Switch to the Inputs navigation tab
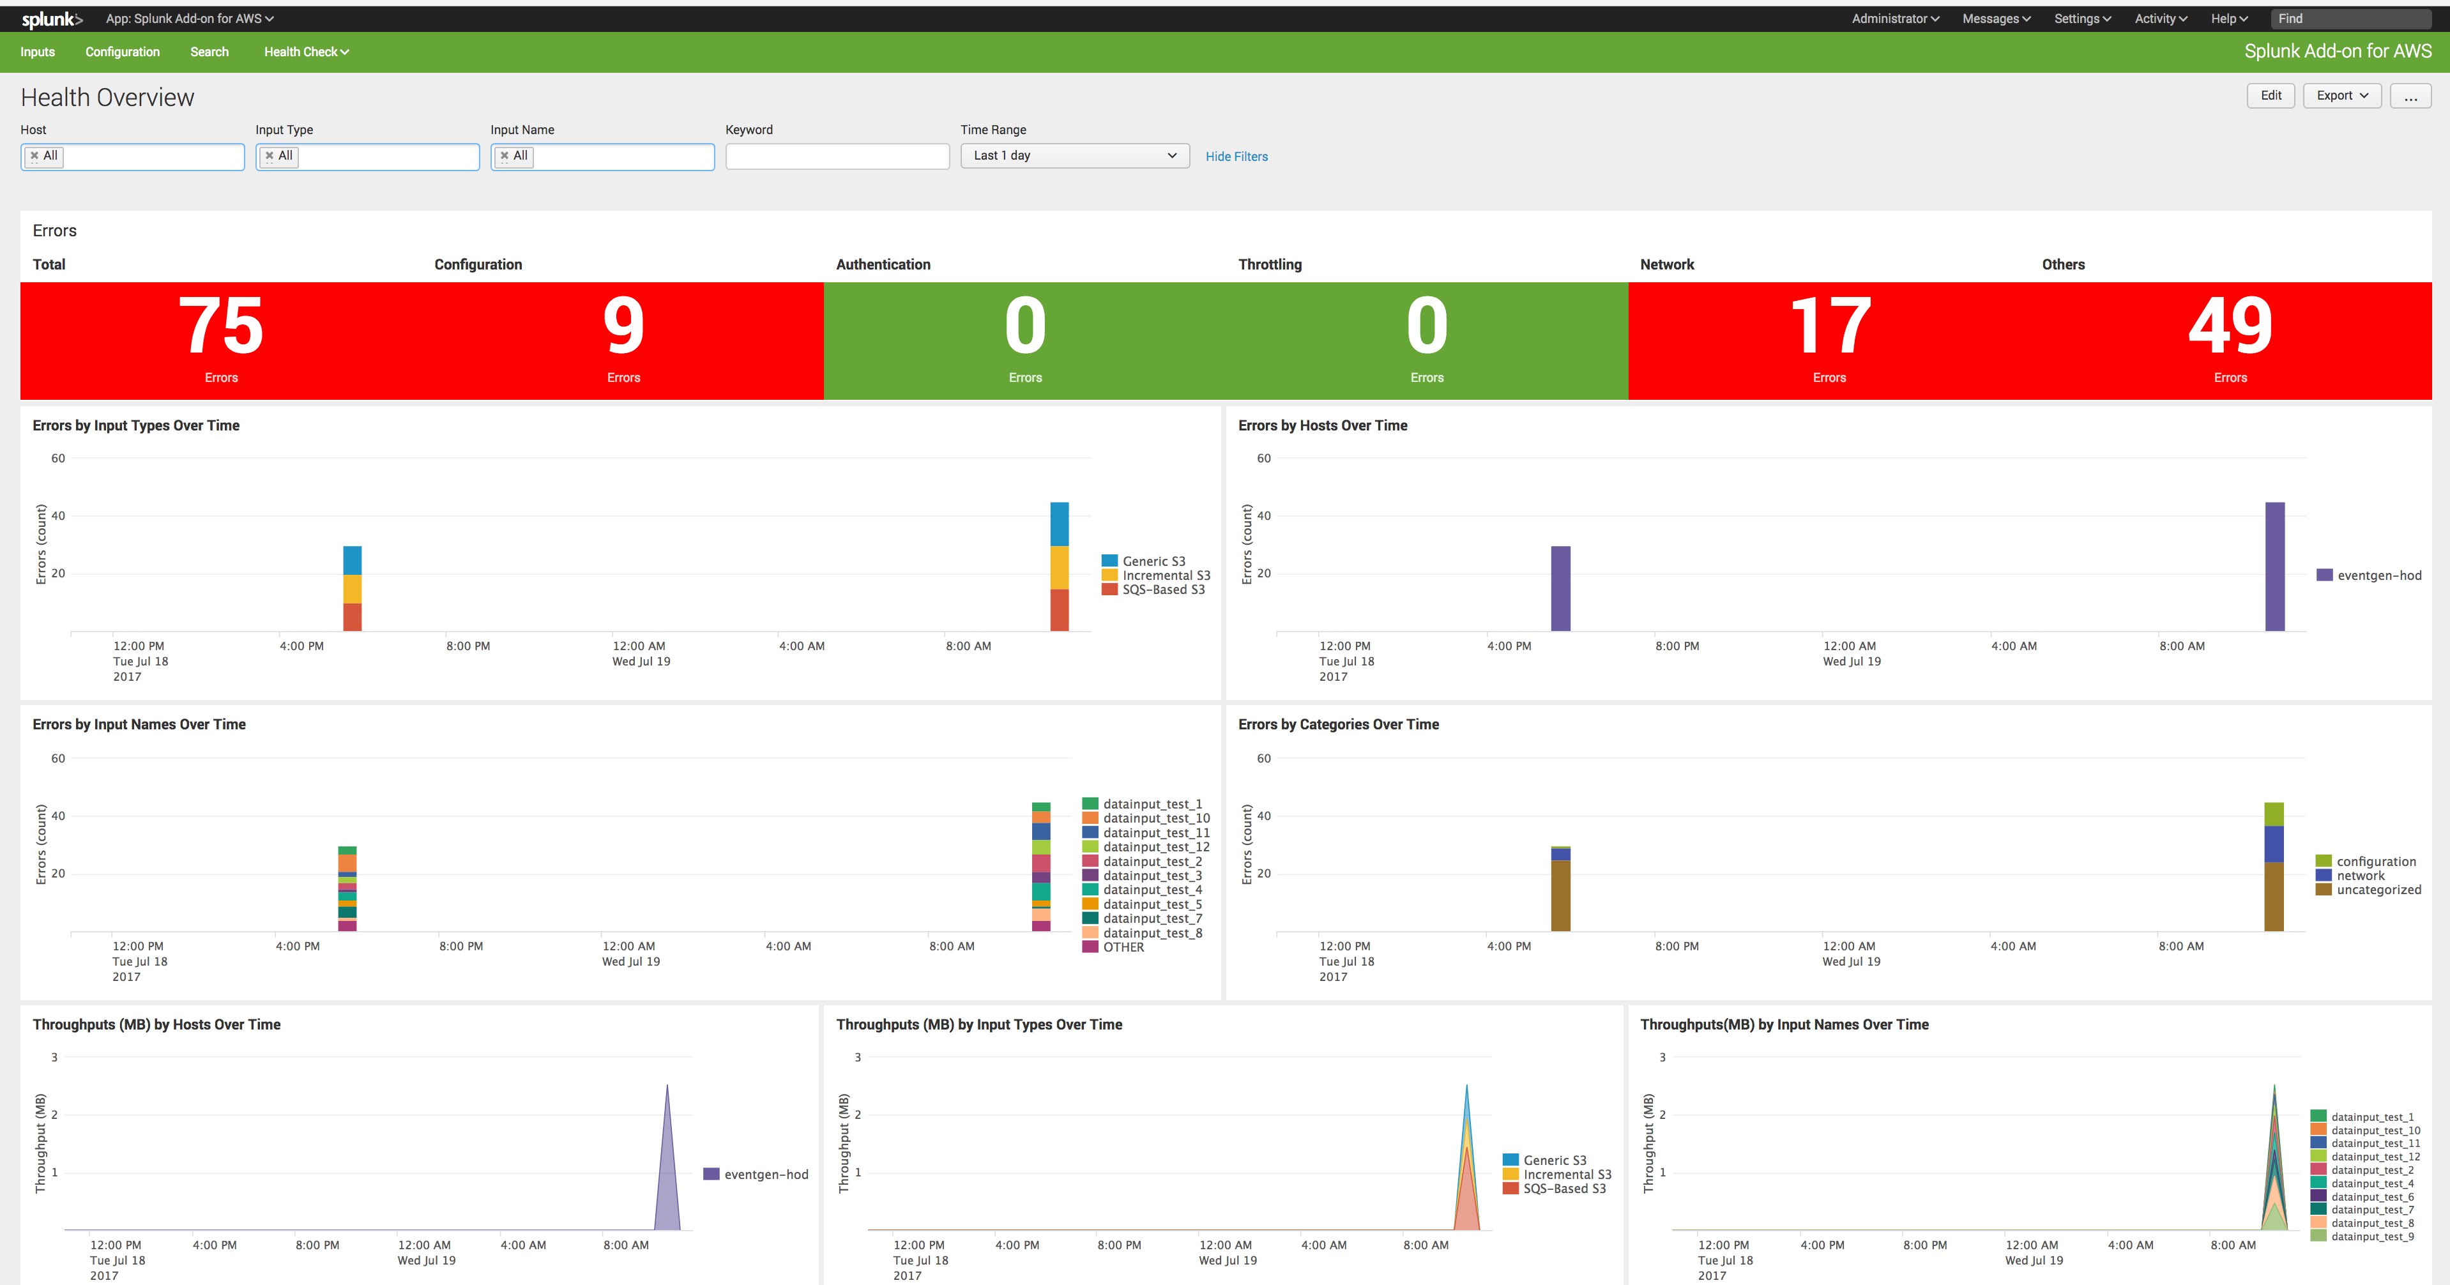The width and height of the screenshot is (2450, 1285). [37, 51]
